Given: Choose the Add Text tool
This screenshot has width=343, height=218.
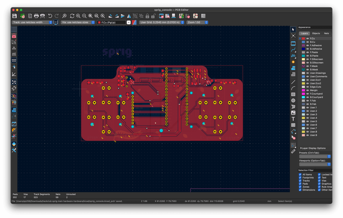Looking at the screenshot, I should click(293, 119).
